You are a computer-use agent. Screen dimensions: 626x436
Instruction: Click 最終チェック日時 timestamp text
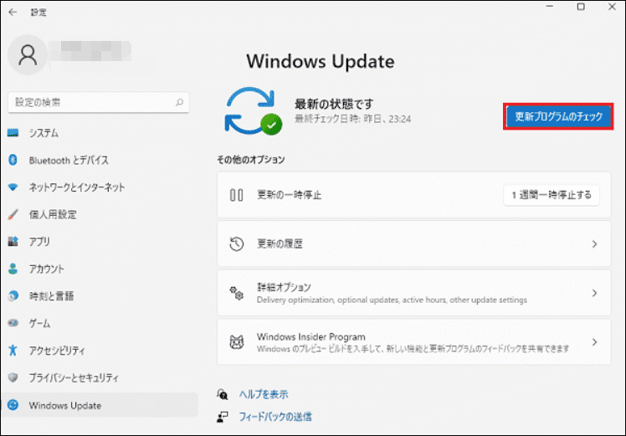pos(352,119)
